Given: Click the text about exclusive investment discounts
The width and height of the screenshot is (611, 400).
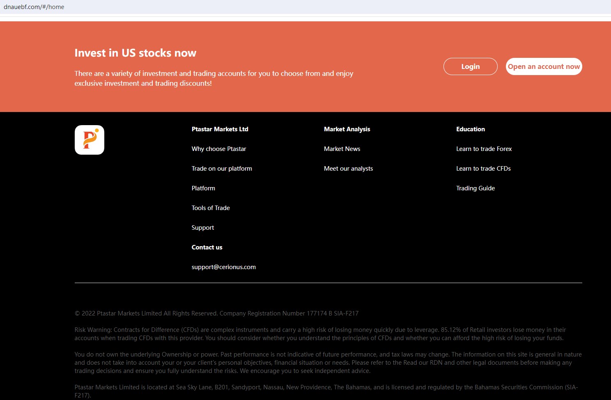Looking at the screenshot, I should [214, 78].
